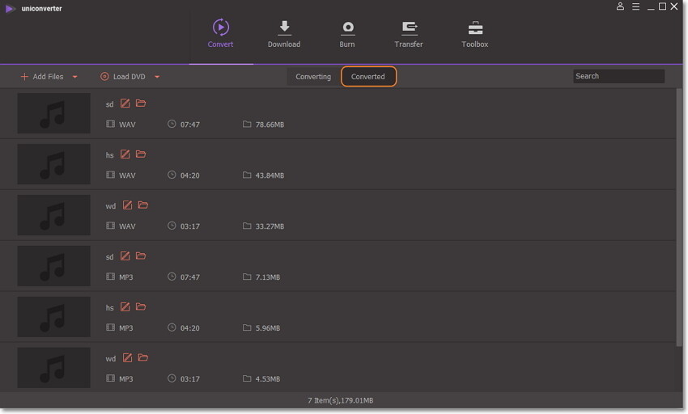The height and width of the screenshot is (414, 688).
Task: Open folder of wd MP3 file
Action: click(143, 358)
